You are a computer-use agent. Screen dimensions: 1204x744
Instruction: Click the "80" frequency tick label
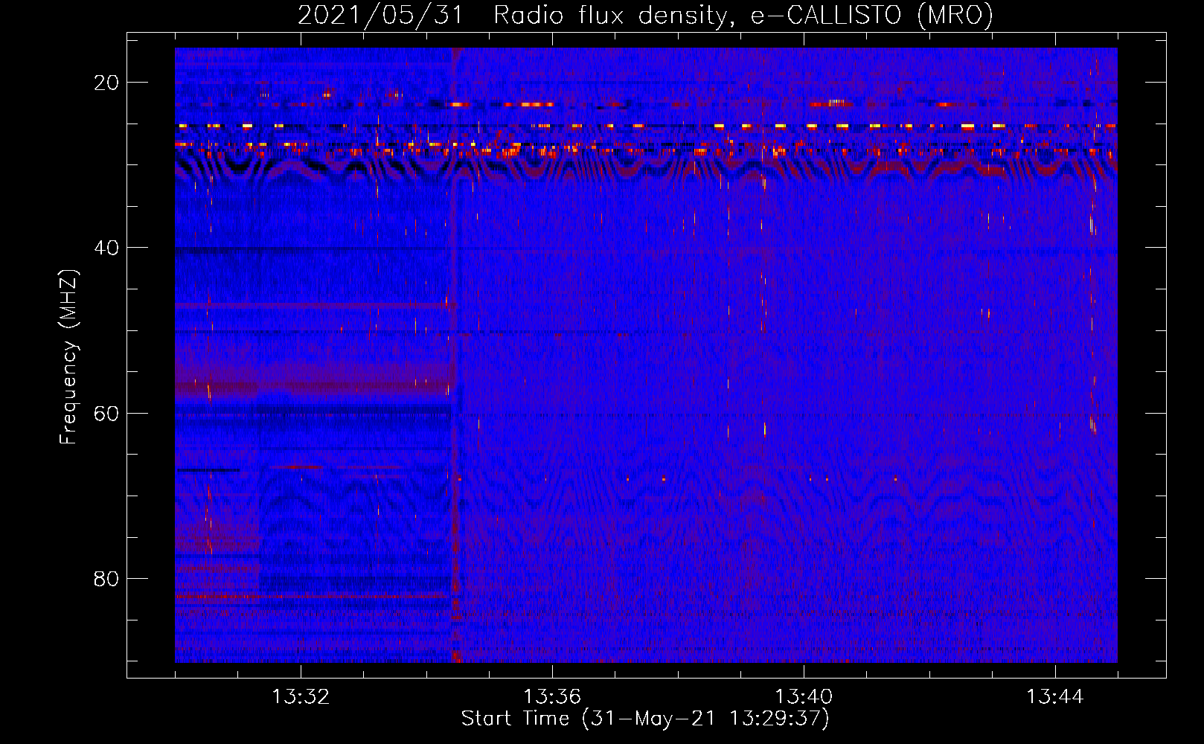pos(107,578)
